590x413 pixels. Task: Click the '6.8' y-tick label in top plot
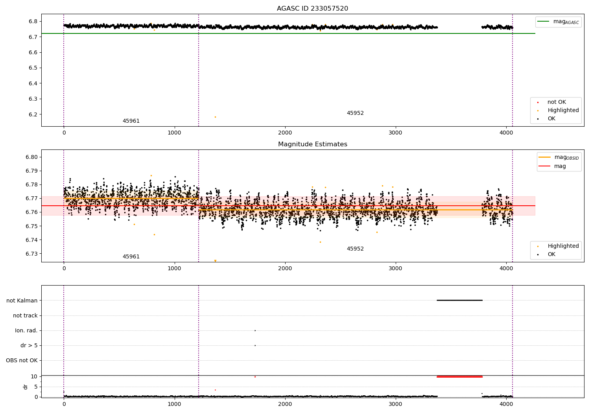[33, 21]
